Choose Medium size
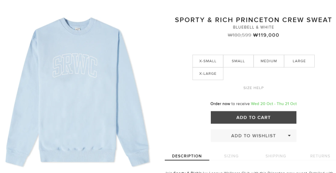The image size is (336, 173). (x=269, y=61)
